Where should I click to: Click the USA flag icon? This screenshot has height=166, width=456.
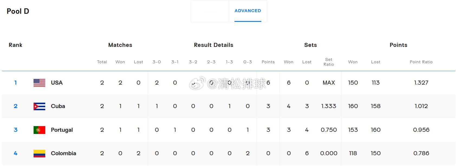39,83
